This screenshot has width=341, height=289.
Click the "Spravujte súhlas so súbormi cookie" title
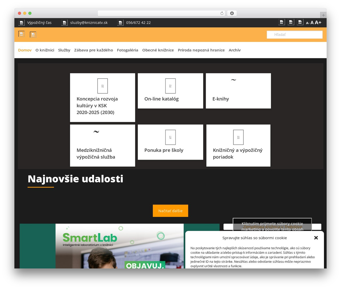point(255,238)
